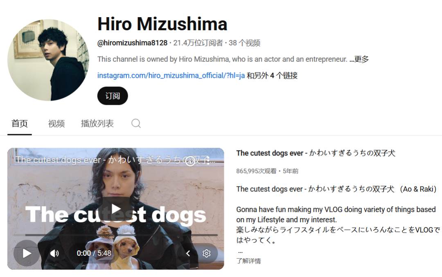This screenshot has height=277, width=442.
Task: Click the featured video thumbnail
Action: pos(115,209)
